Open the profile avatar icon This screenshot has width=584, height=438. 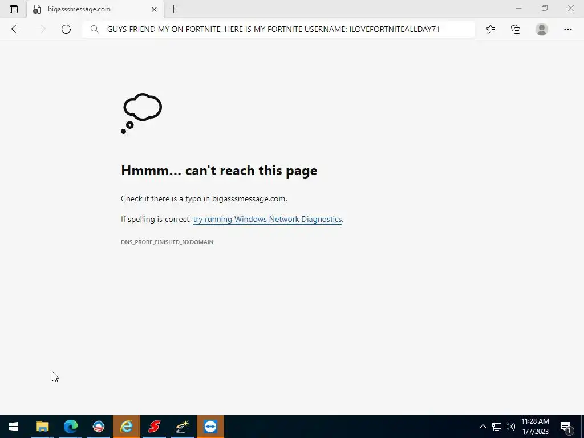[x=542, y=29]
